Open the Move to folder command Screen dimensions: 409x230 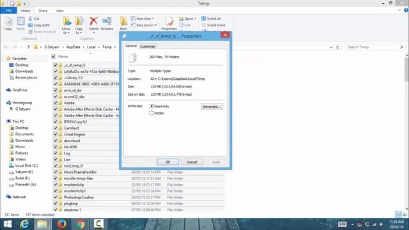(66, 25)
